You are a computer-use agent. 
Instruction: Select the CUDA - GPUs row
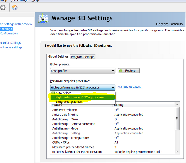pos(113,143)
